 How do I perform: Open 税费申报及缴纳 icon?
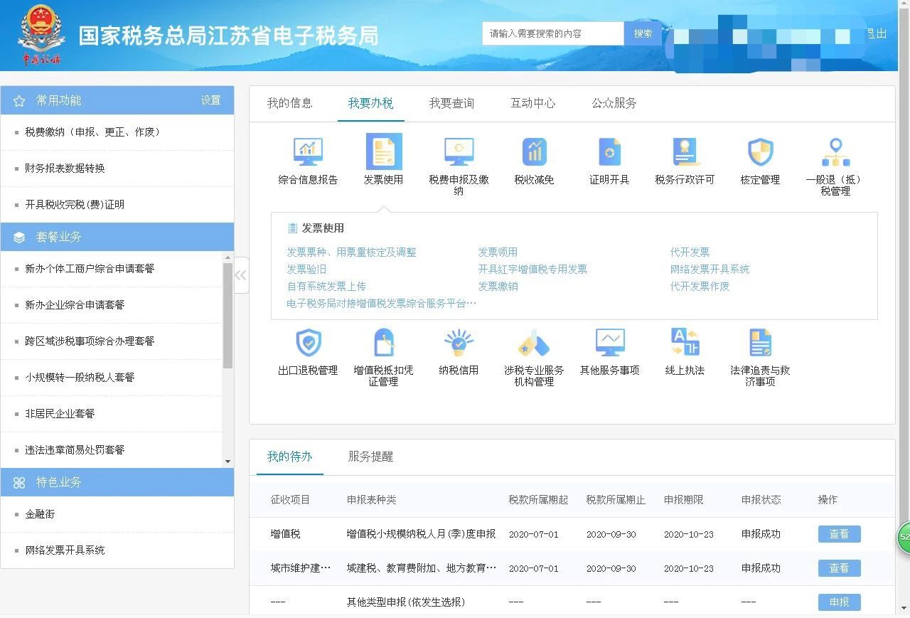tap(459, 151)
